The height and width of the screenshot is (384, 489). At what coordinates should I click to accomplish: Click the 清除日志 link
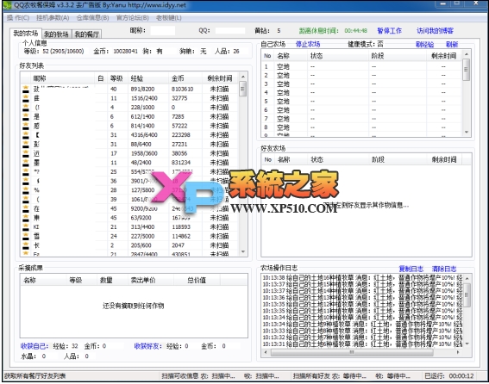coord(444,269)
